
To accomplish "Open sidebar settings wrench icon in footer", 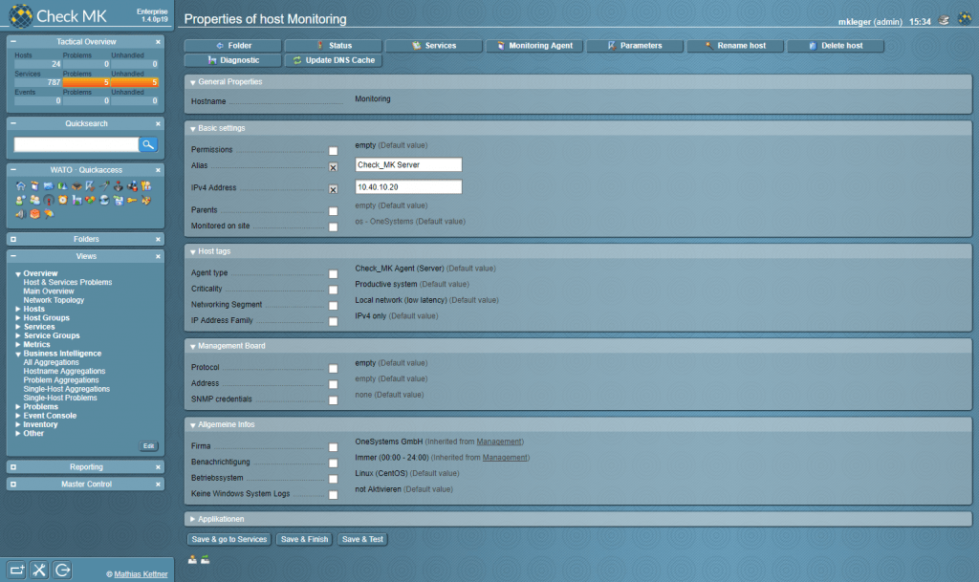I will 39,570.
